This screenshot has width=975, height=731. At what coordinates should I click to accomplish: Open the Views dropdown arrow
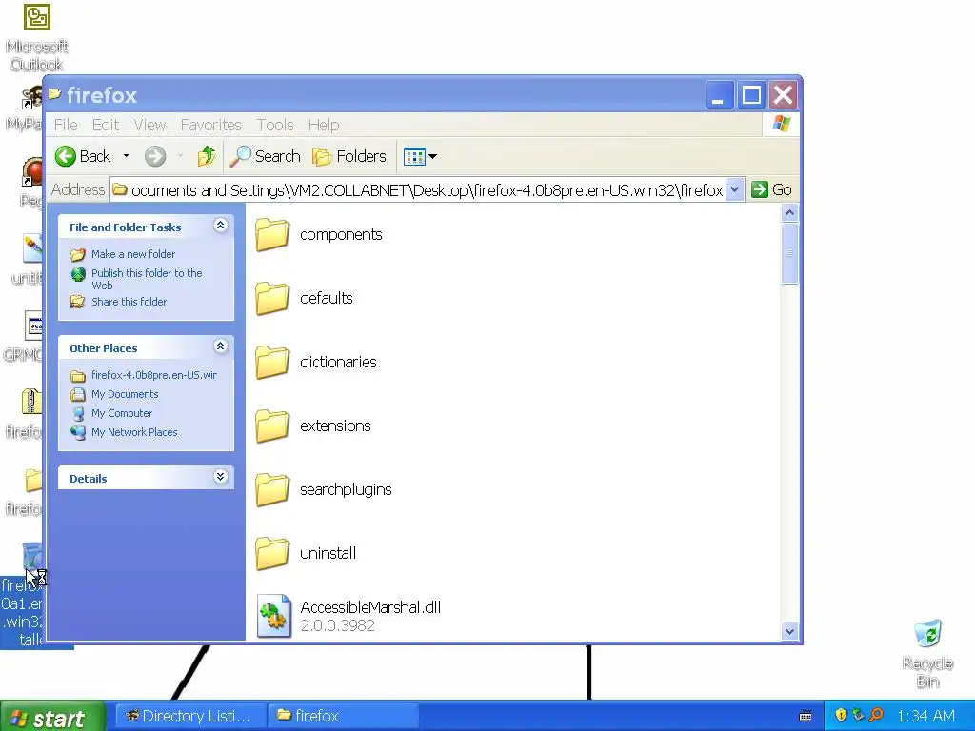(x=433, y=156)
